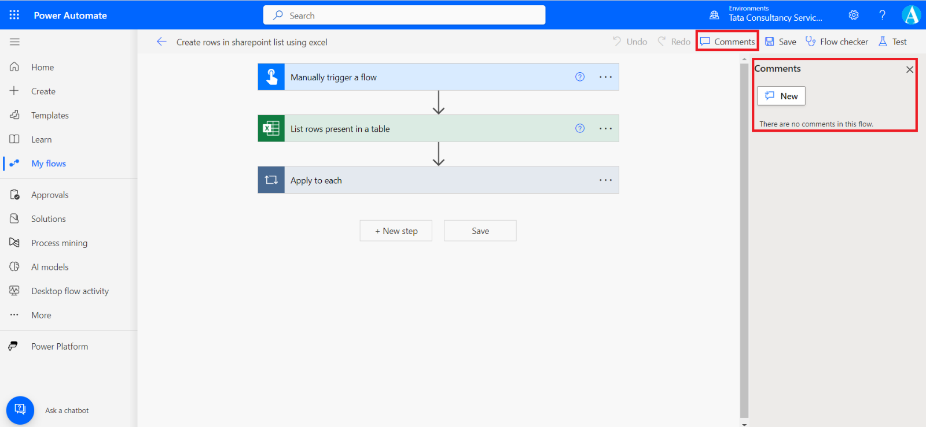
Task: Open the app launcher waffle icon
Action: click(14, 15)
